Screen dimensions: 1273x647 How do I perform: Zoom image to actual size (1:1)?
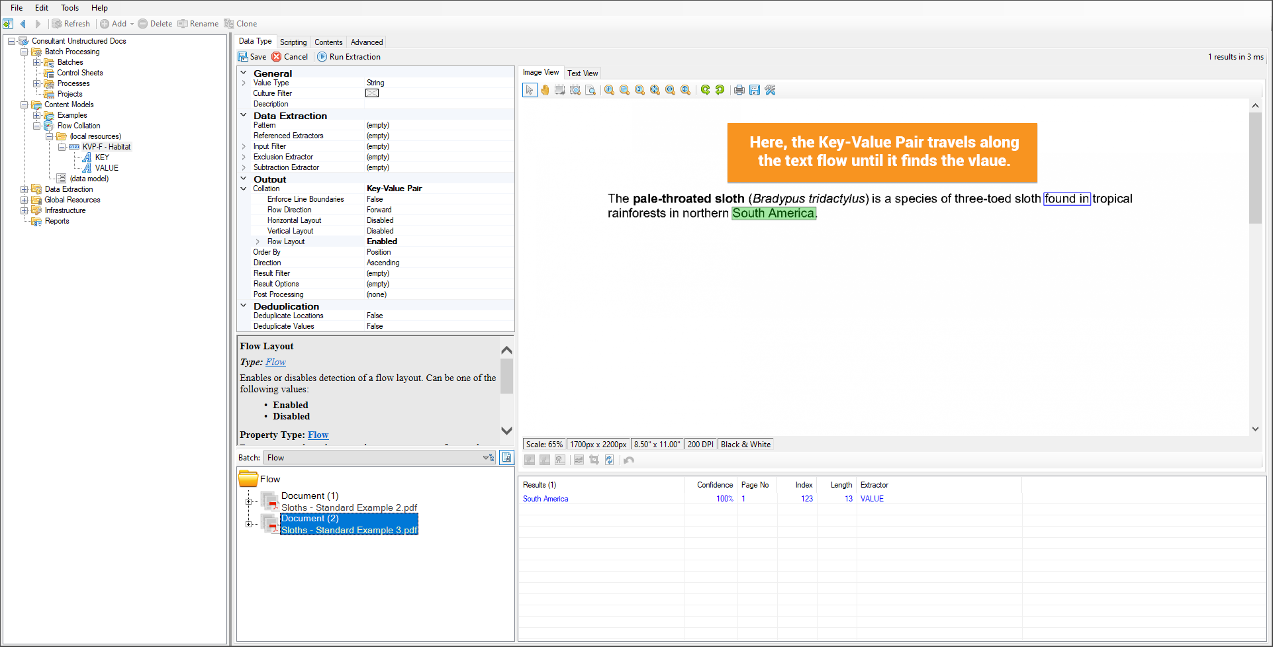pyautogui.click(x=639, y=90)
